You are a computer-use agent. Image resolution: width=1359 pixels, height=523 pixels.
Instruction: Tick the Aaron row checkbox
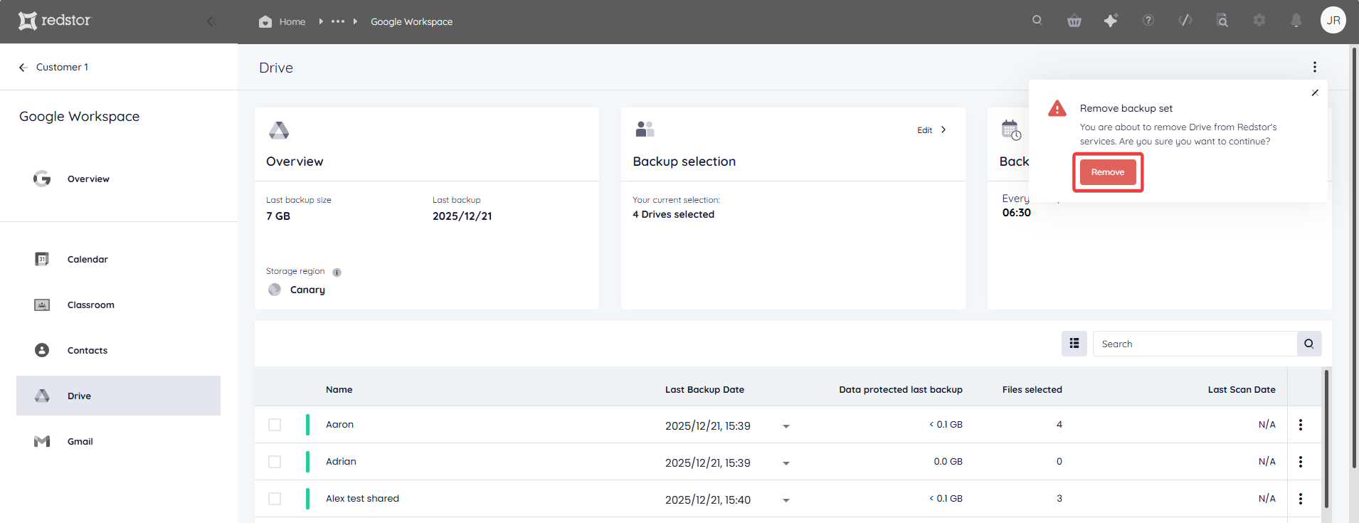(275, 425)
